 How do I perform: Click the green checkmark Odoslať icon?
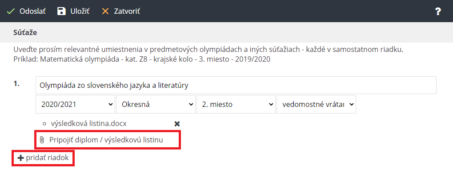(x=11, y=11)
